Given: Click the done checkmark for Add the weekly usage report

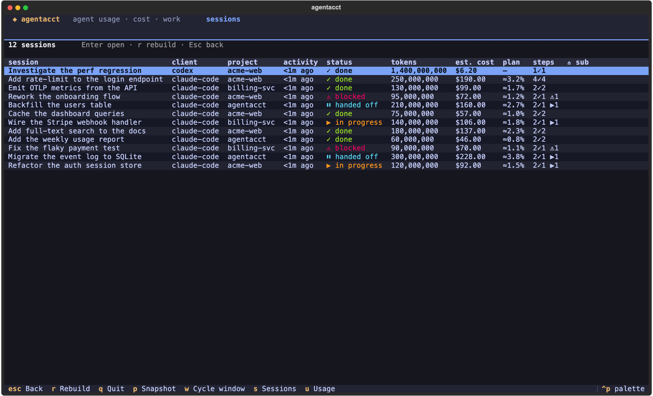Looking at the screenshot, I should point(329,140).
